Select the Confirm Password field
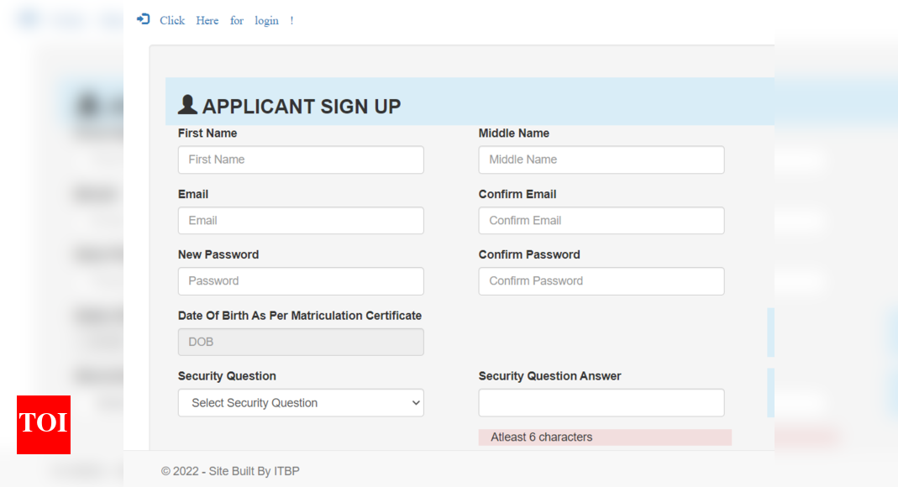The width and height of the screenshot is (898, 487). point(601,281)
